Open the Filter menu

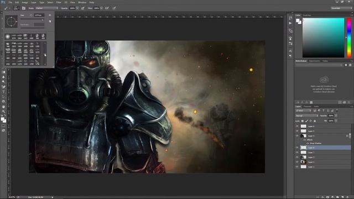[x=59, y=2]
